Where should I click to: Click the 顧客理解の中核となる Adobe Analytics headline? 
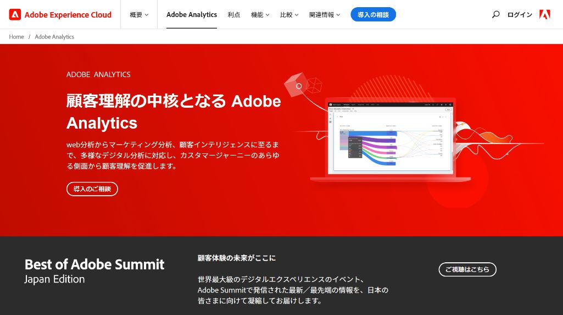point(174,112)
